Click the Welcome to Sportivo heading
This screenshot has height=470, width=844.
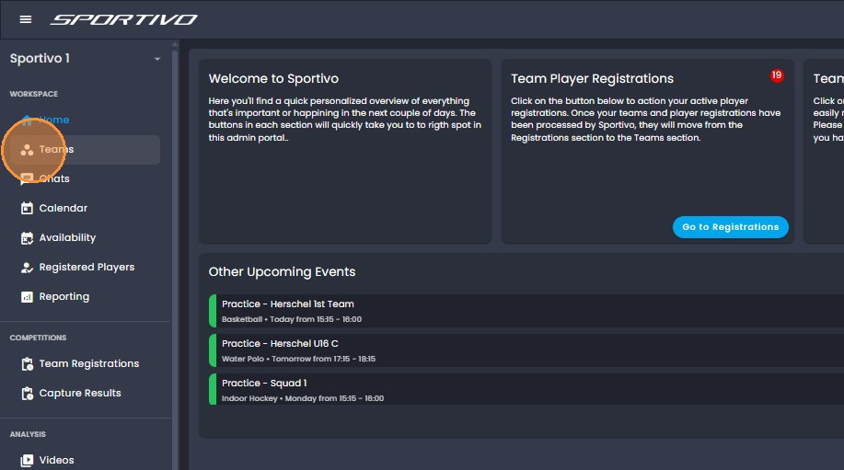tap(273, 78)
